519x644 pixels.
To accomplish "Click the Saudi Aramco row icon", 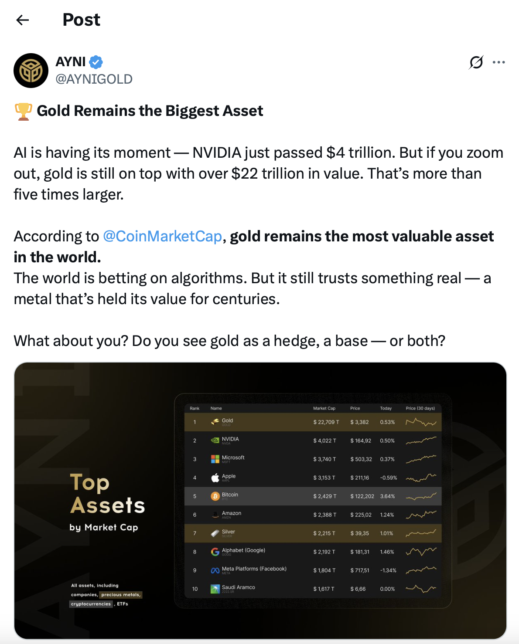I will pos(215,589).
